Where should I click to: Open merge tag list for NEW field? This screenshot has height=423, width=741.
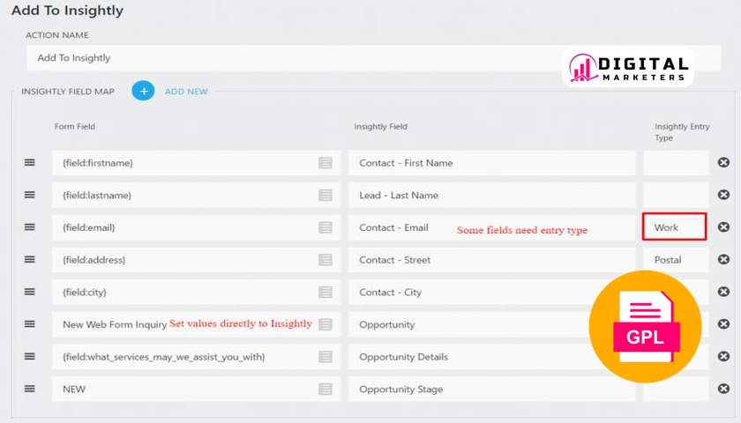pyautogui.click(x=326, y=389)
